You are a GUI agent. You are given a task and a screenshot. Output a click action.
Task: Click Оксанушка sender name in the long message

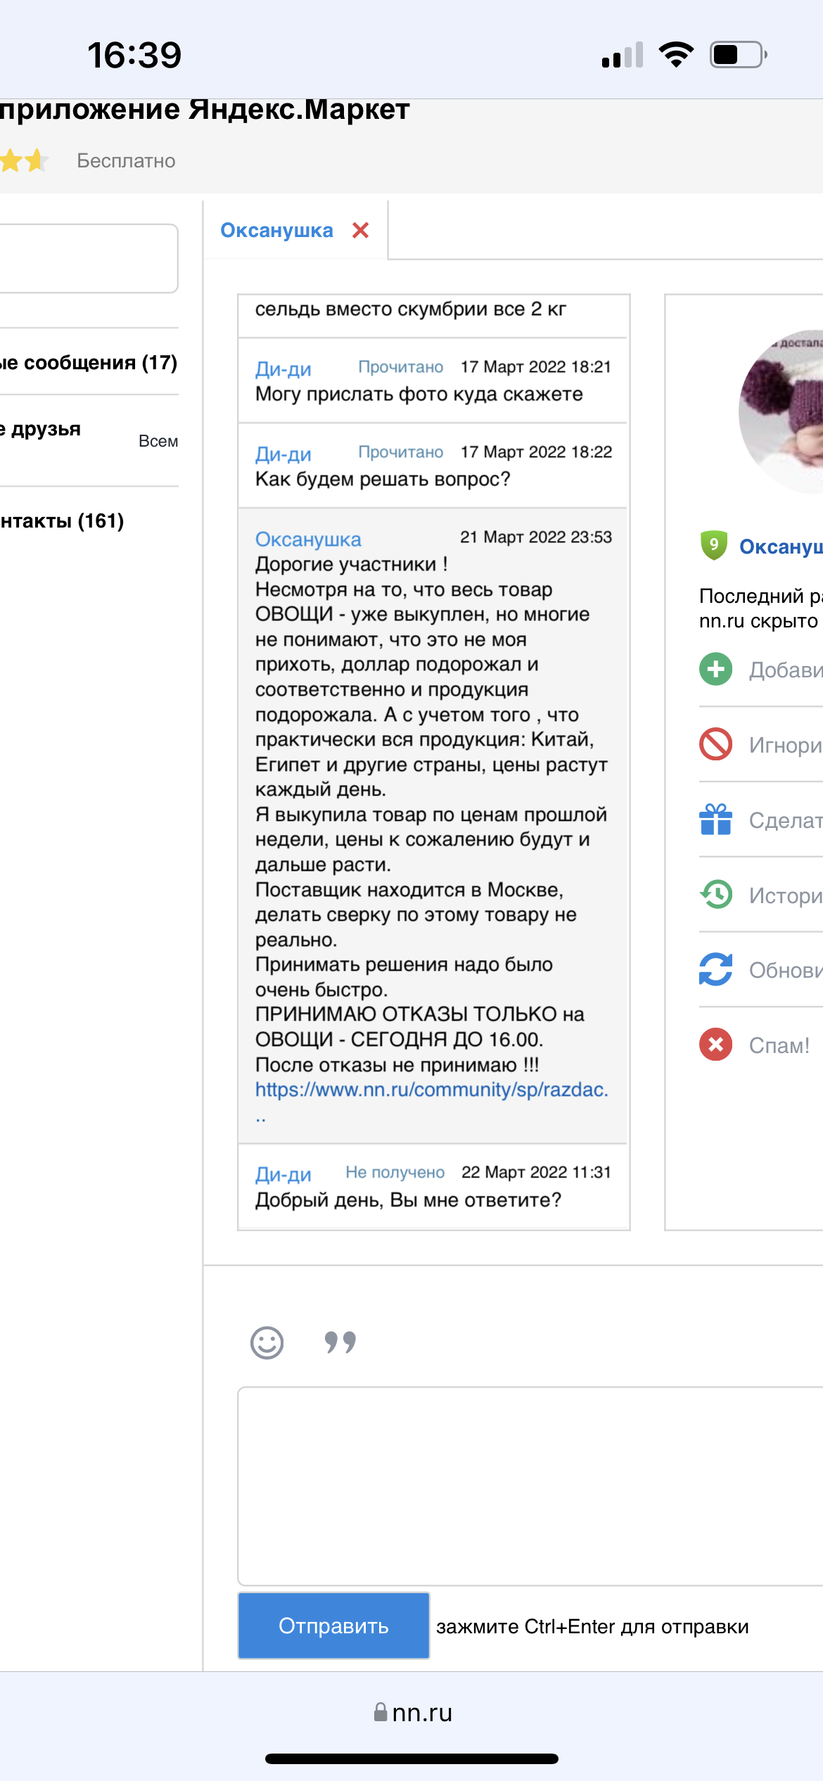(308, 539)
